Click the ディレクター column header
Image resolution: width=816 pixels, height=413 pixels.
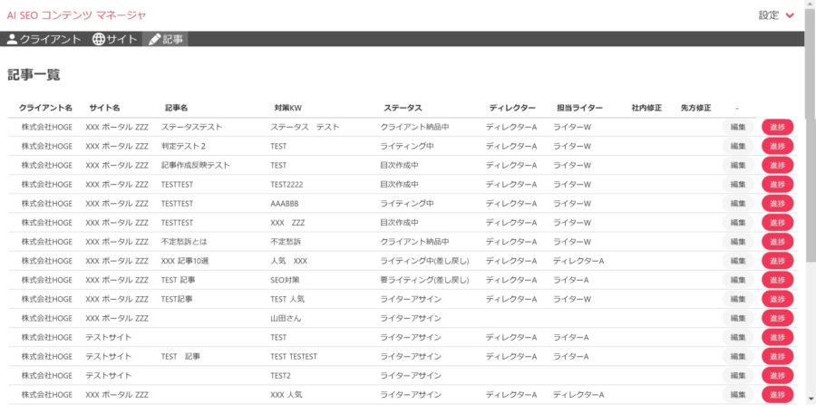512,108
